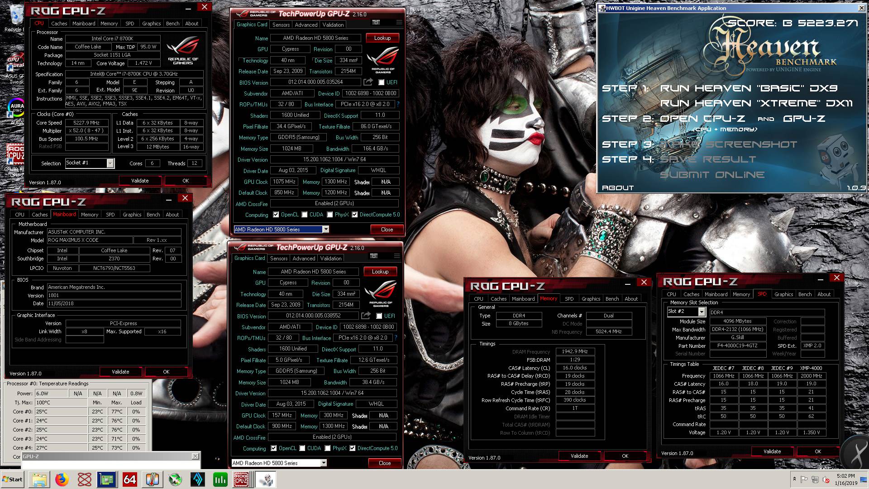
Task: Open Bench tab in top CPU-Z window
Action: 173,24
